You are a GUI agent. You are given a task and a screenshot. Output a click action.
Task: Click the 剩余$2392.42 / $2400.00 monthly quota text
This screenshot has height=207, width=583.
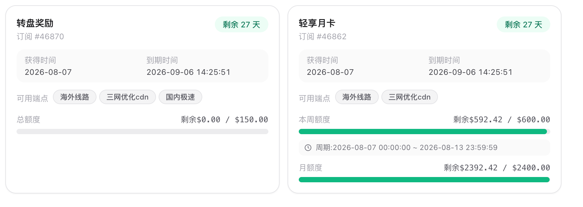pos(497,168)
